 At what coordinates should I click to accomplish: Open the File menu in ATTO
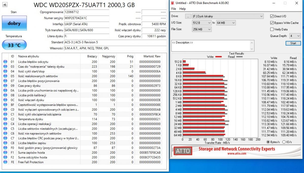point(174,9)
